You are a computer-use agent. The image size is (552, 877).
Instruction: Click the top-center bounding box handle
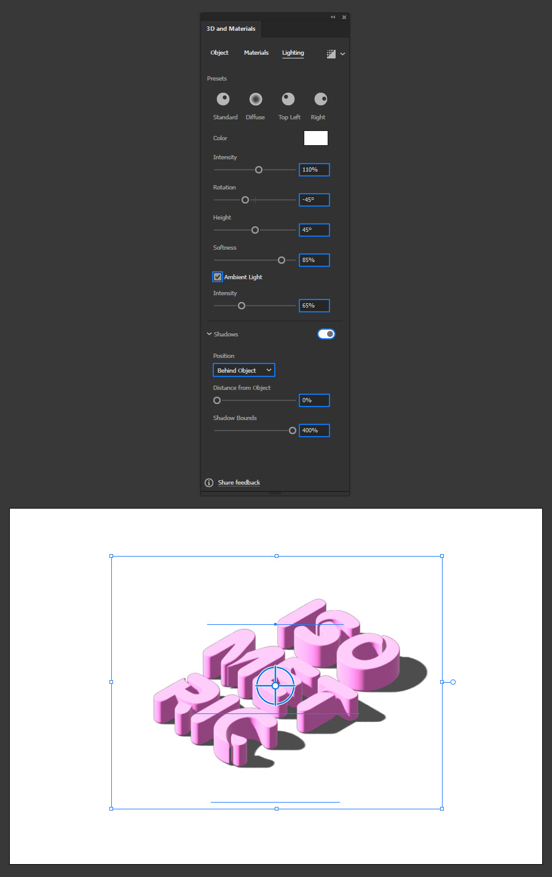pyautogui.click(x=277, y=556)
